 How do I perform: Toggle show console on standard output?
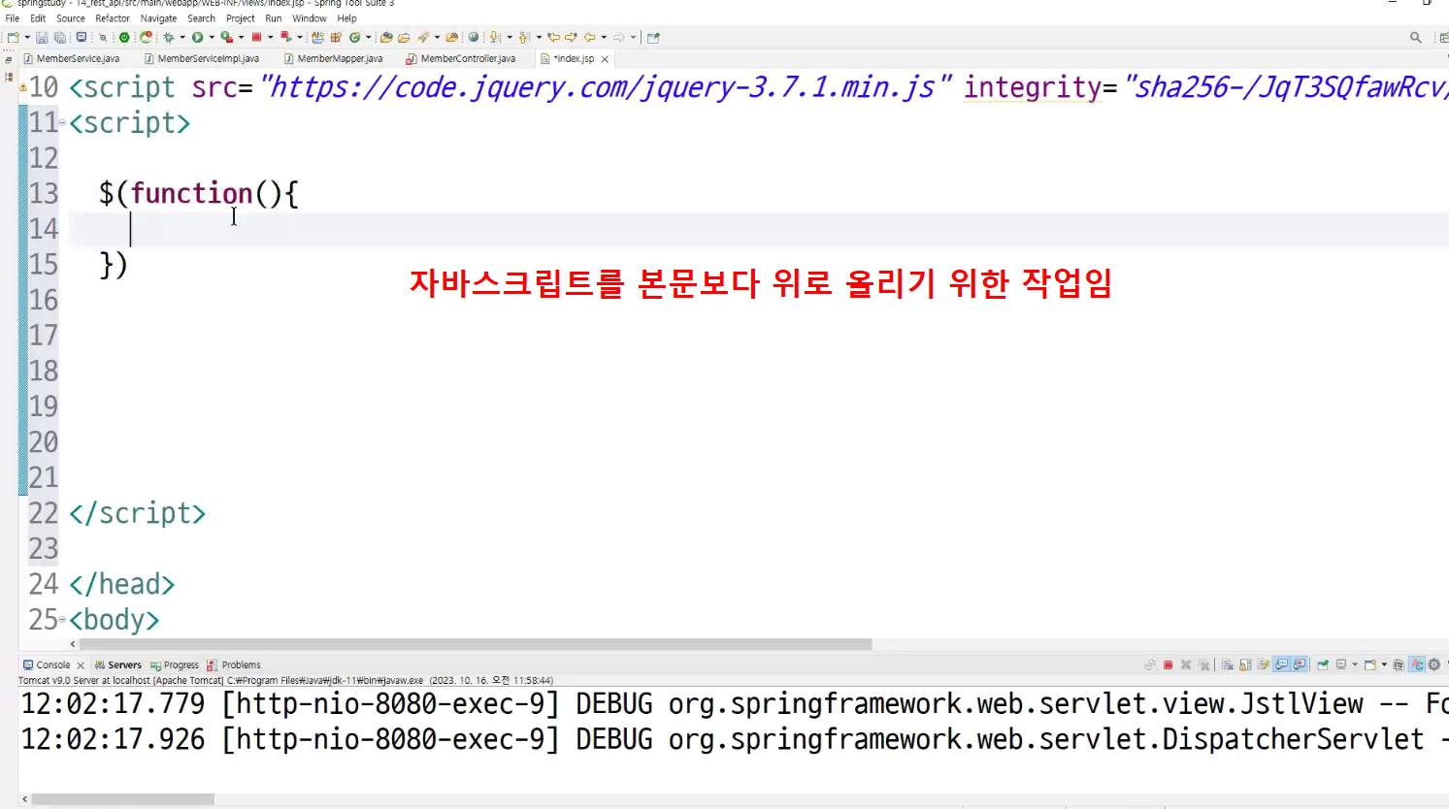click(1282, 664)
